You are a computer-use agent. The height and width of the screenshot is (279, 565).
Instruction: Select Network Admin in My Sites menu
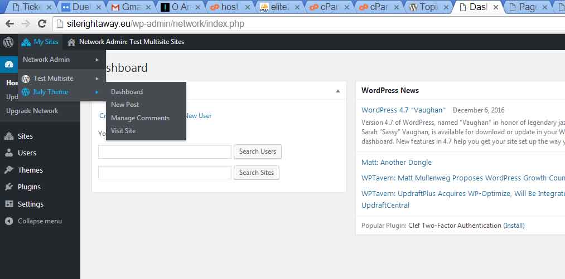click(x=46, y=60)
